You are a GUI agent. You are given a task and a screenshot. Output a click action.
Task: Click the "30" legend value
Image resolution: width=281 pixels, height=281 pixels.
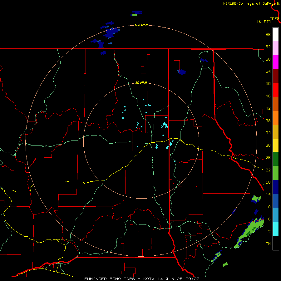[x=268, y=145]
